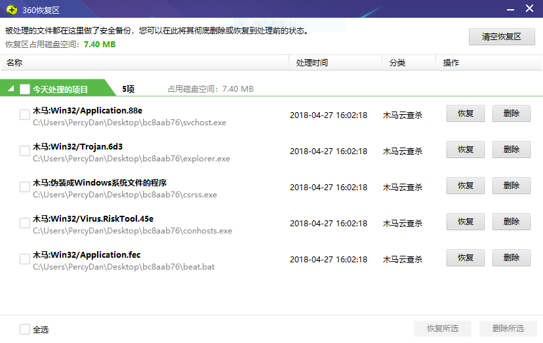Viewport: 543px width, 343px height.
Task: Delete conhosts.exe with 删除
Action: [x=512, y=222]
